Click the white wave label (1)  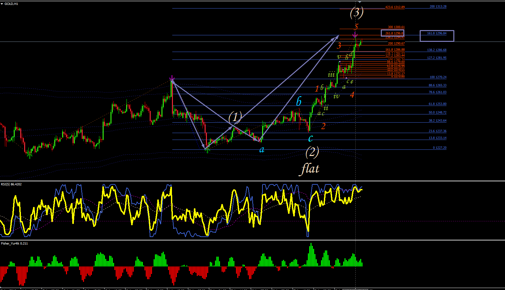[x=235, y=116]
